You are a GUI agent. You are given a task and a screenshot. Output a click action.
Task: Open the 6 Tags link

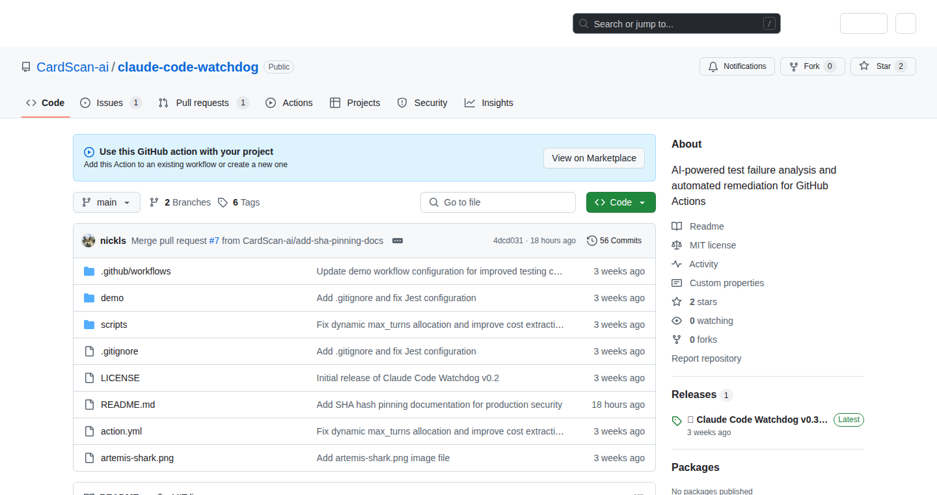239,202
